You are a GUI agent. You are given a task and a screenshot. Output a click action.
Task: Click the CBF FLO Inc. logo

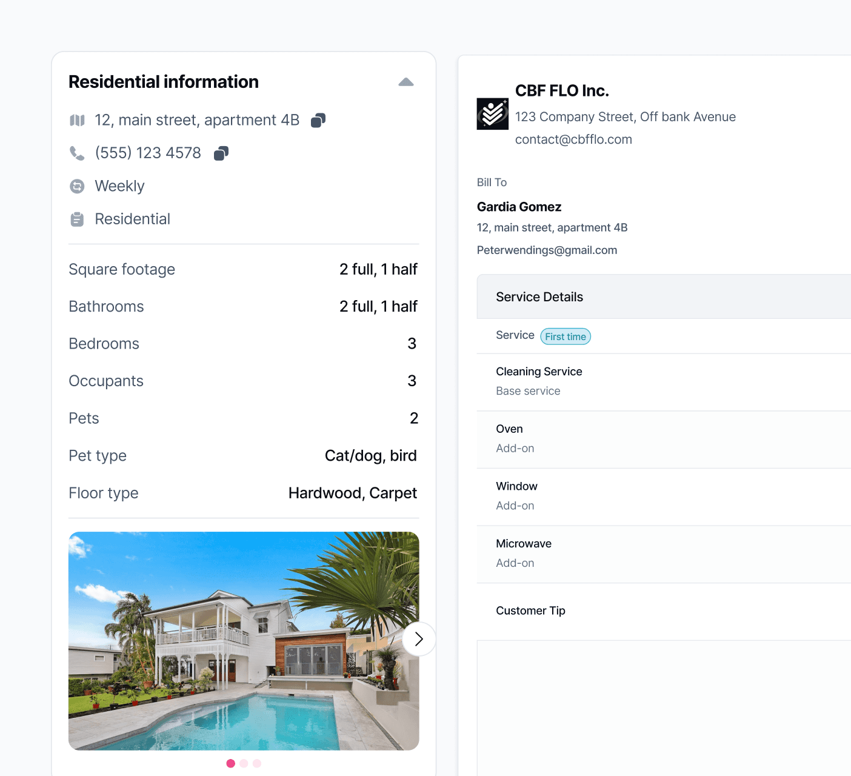(492, 114)
